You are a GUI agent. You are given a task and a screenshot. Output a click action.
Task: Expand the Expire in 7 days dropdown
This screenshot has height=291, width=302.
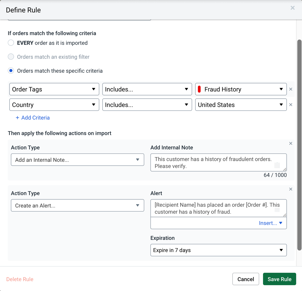pos(218,250)
